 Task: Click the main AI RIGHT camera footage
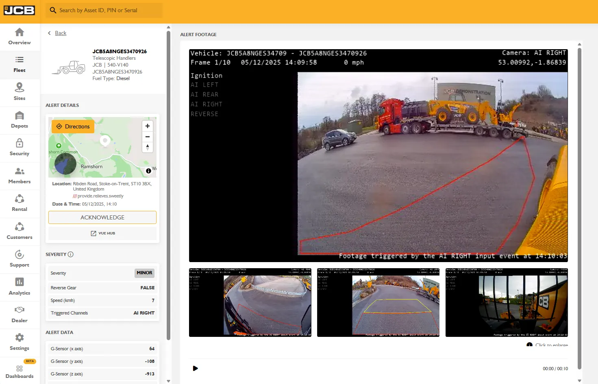(378, 156)
